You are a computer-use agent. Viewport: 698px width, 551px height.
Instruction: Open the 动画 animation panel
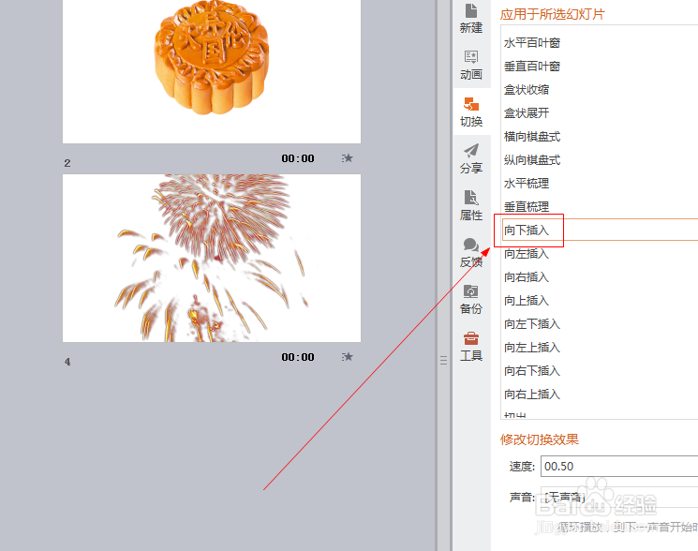click(471, 65)
